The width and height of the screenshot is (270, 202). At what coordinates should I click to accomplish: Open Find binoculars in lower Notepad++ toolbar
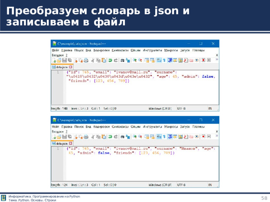[122, 137]
